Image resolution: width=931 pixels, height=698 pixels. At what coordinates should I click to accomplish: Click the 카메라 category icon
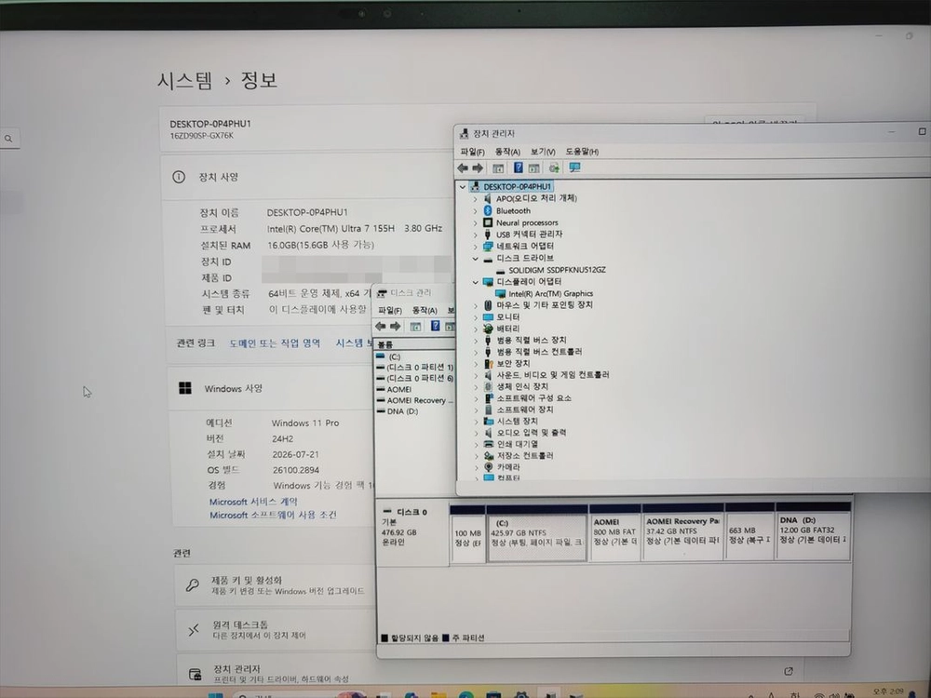[x=488, y=467]
